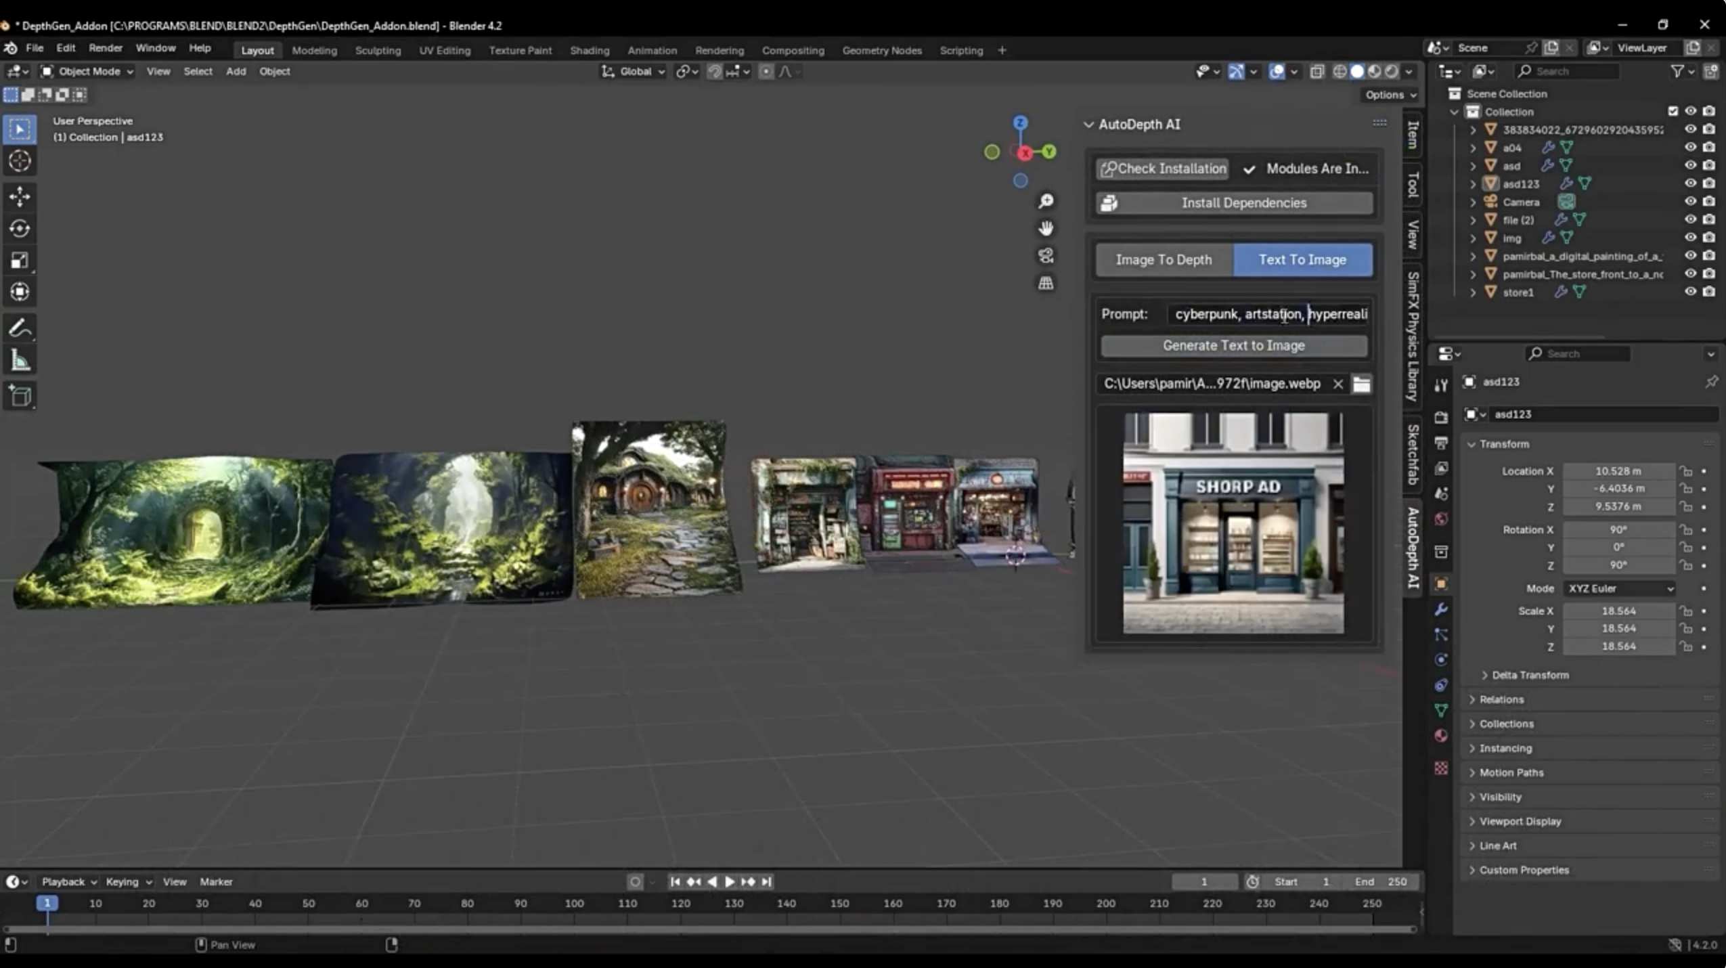Choose the Add Cube tool
This screenshot has width=1726, height=968.
tap(20, 395)
